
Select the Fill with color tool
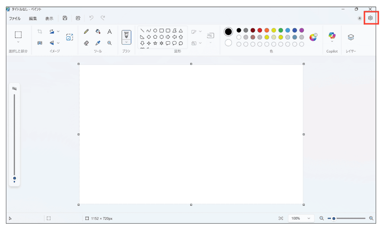[x=98, y=32]
